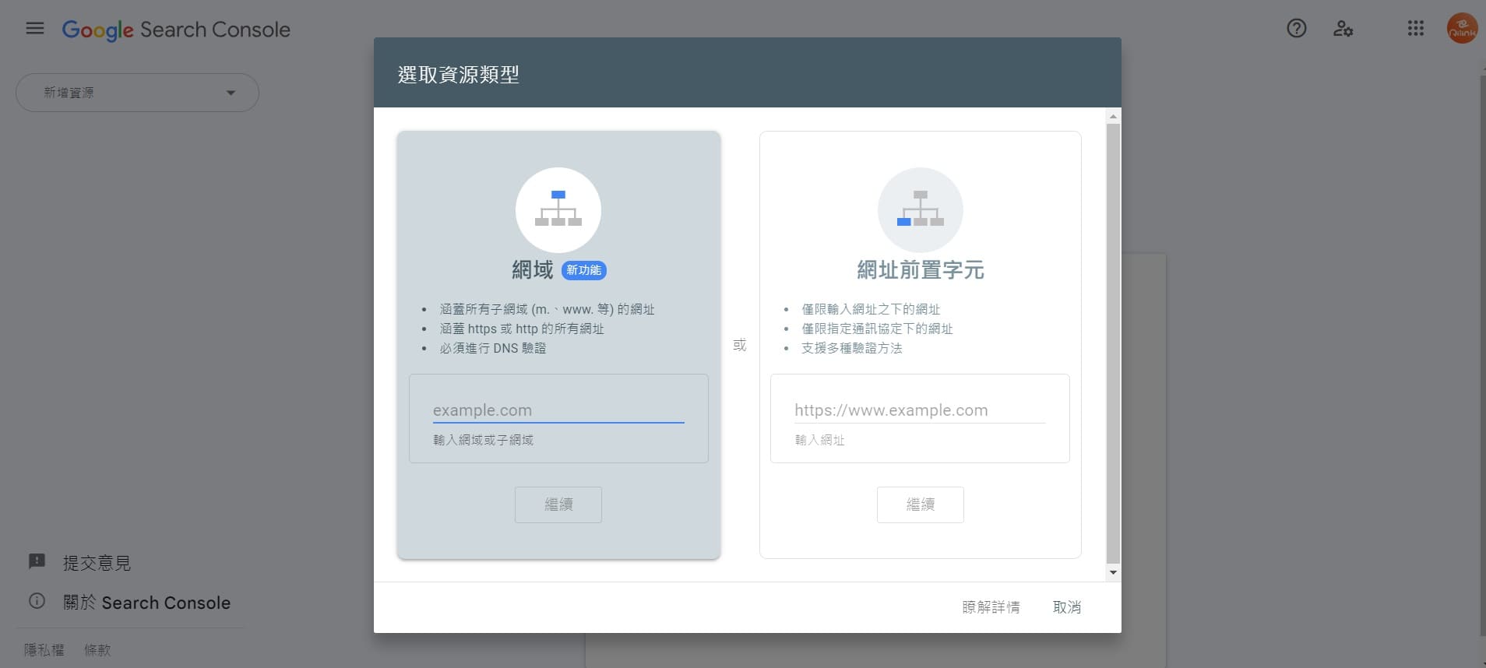The image size is (1486, 668).
Task: Focus the https://www.example.com URL input
Action: pos(920,410)
